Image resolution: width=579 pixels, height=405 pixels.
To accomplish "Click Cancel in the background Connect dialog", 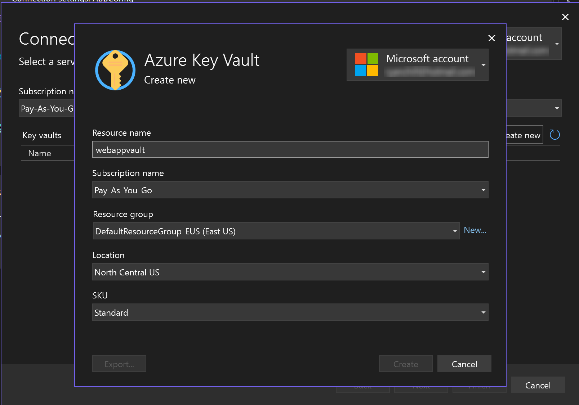I will [x=538, y=385].
